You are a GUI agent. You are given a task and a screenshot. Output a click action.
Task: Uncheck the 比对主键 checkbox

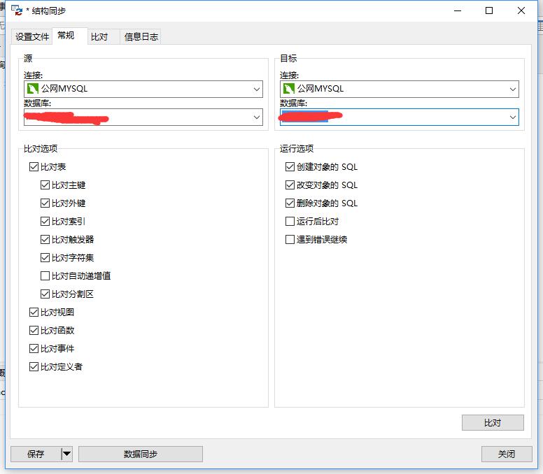tap(45, 185)
